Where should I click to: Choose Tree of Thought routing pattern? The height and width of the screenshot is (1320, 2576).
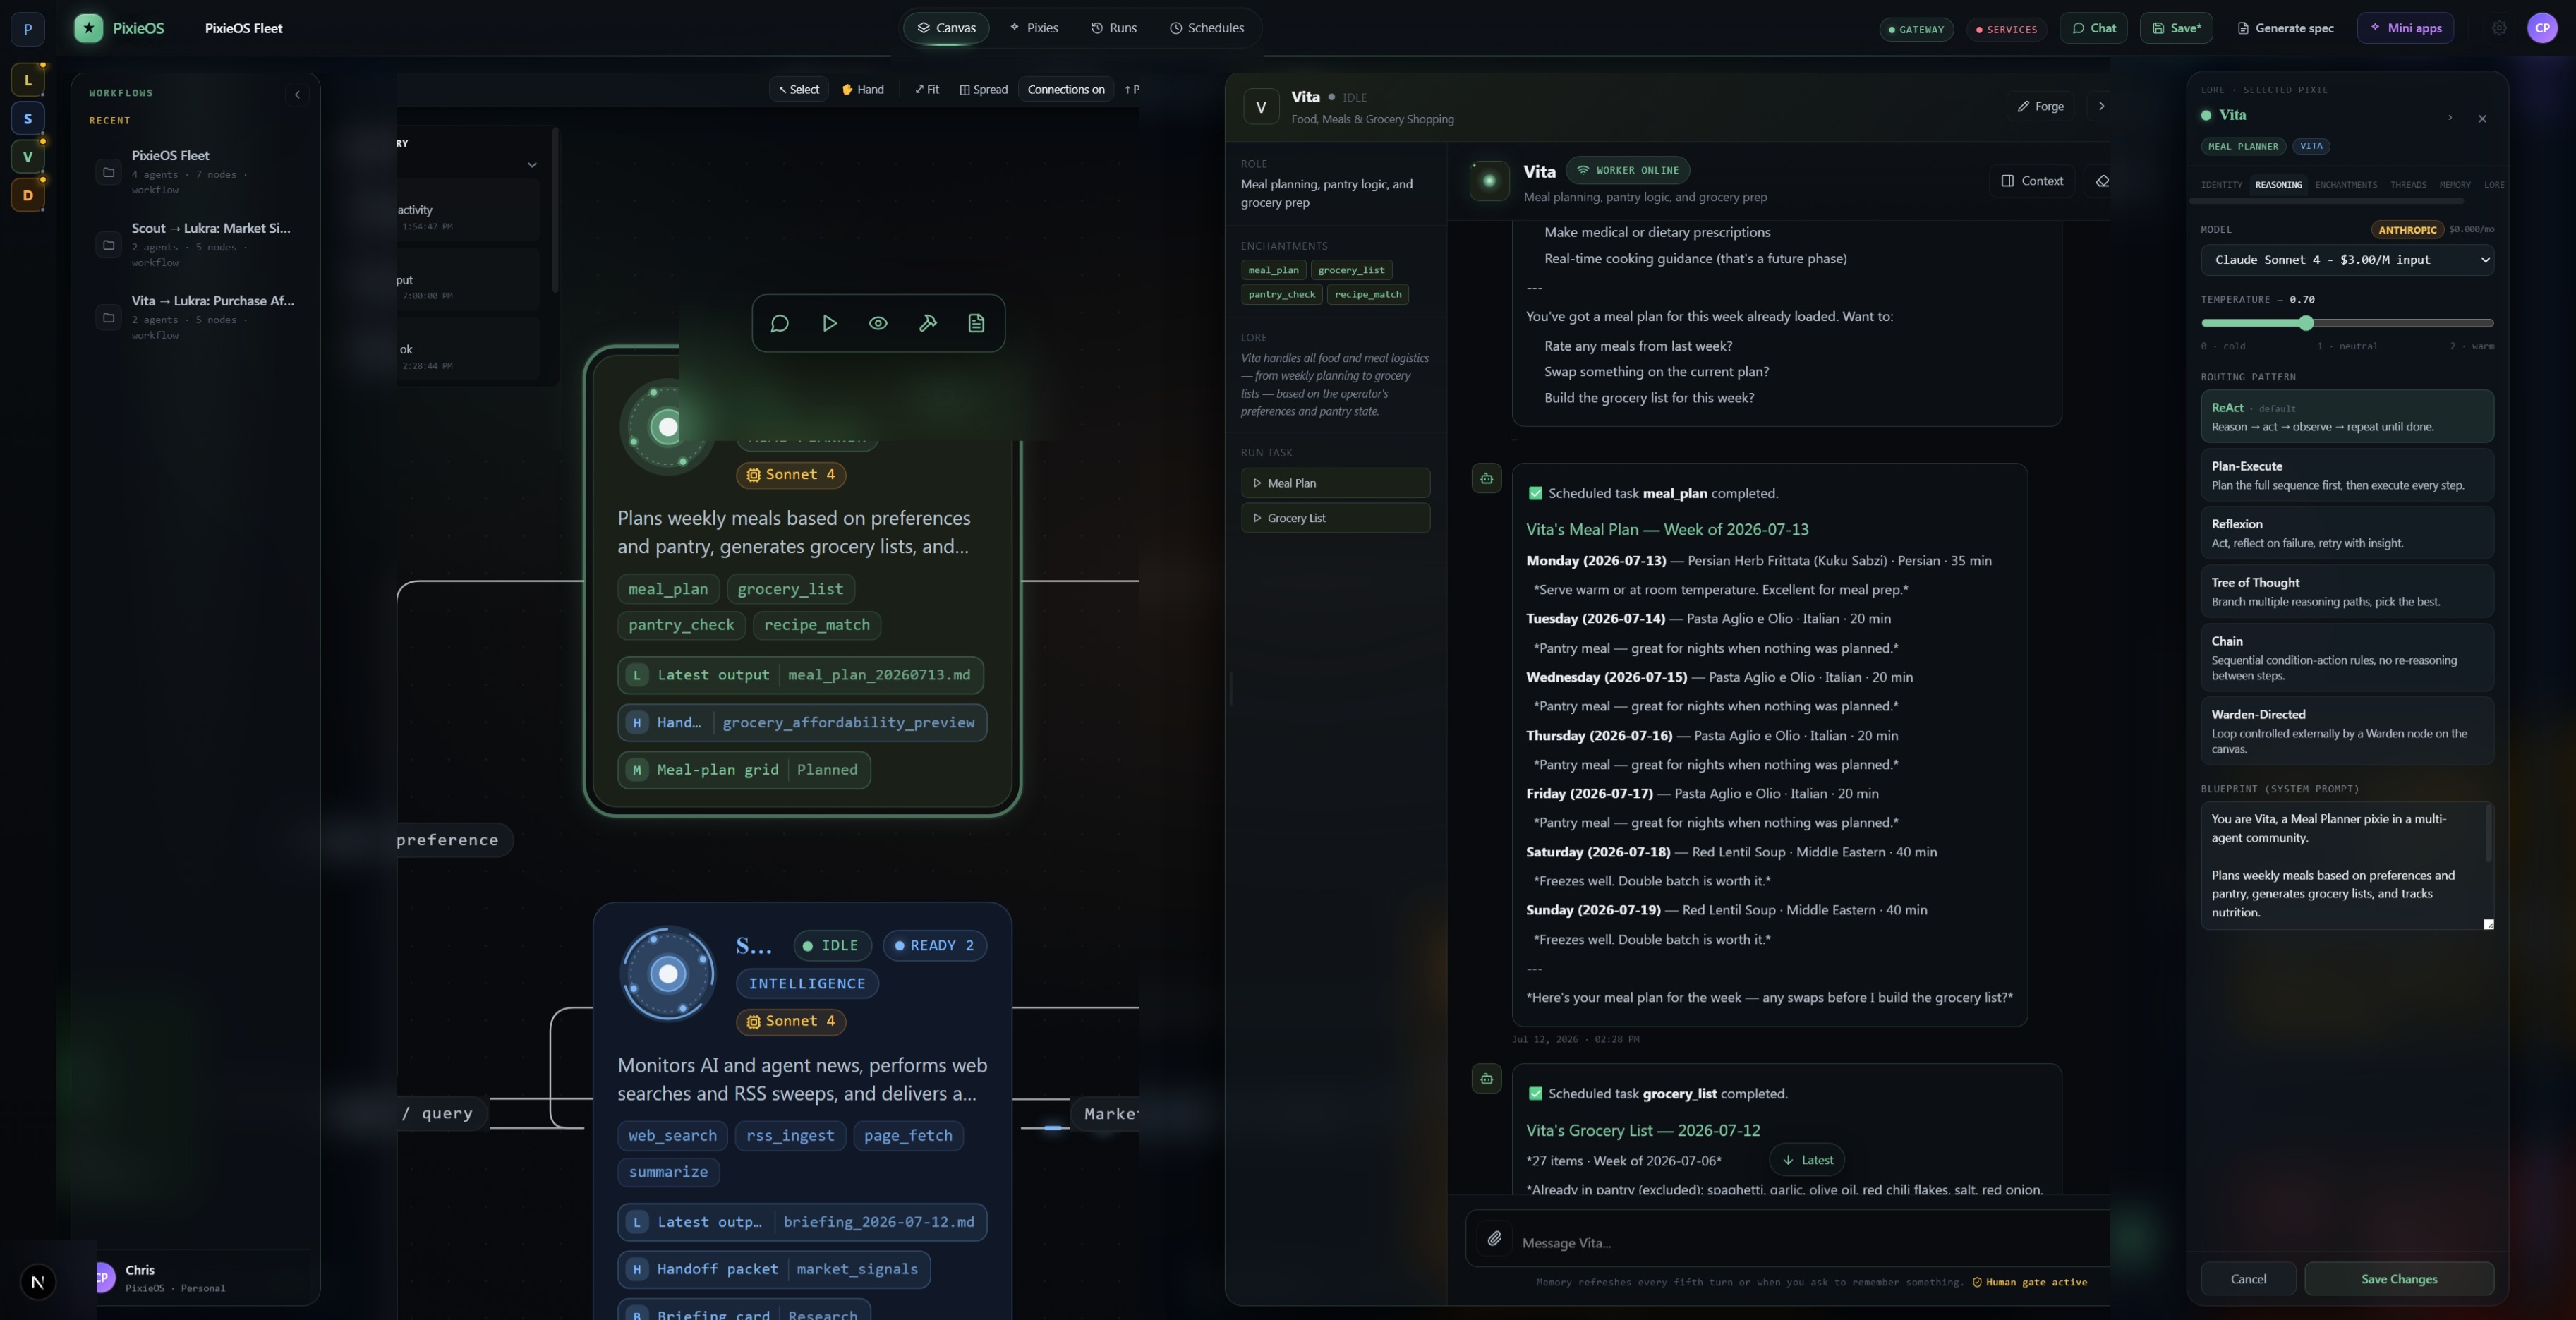click(x=2347, y=591)
